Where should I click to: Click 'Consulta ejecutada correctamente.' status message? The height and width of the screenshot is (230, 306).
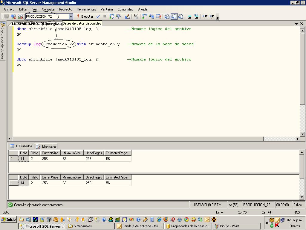tap(39, 205)
